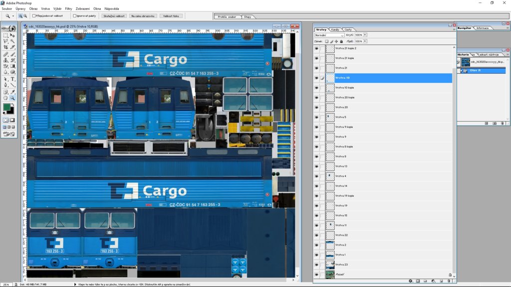The image size is (511, 287).
Task: Toggle the resize windows to fit checkbox
Action: coord(34,15)
